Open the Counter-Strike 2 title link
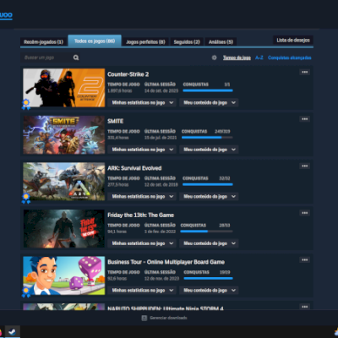 pyautogui.click(x=128, y=74)
